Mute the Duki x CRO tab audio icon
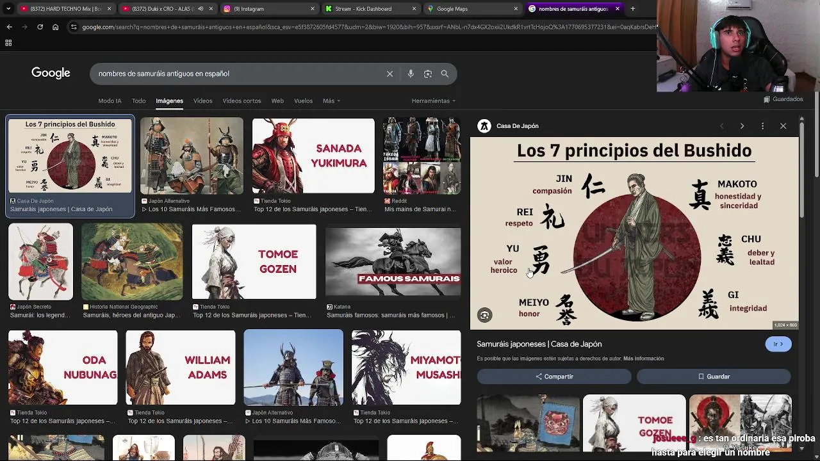 coord(201,9)
